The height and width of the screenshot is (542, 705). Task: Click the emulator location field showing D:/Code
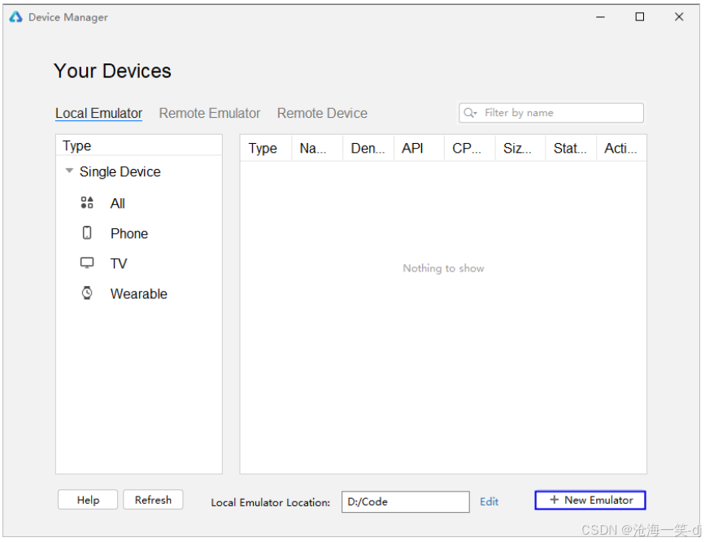405,501
